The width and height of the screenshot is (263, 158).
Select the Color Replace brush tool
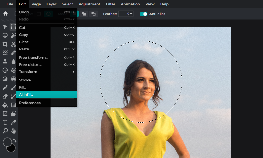pyautogui.click(x=13, y=96)
